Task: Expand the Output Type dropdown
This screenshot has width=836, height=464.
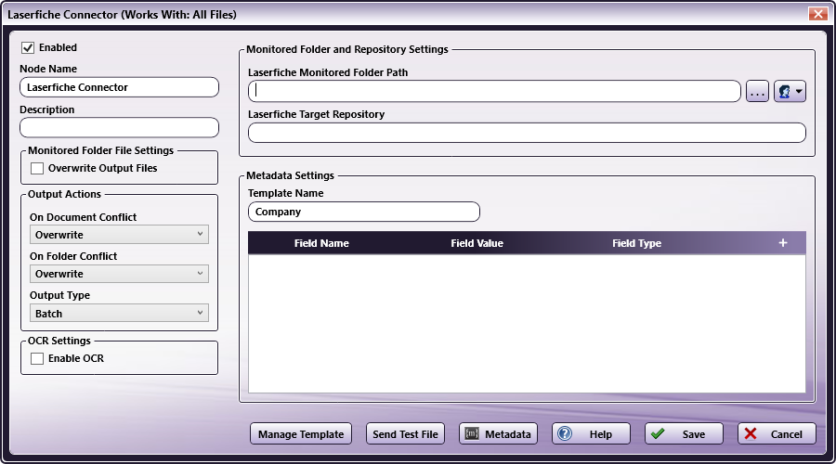Action: click(x=119, y=314)
